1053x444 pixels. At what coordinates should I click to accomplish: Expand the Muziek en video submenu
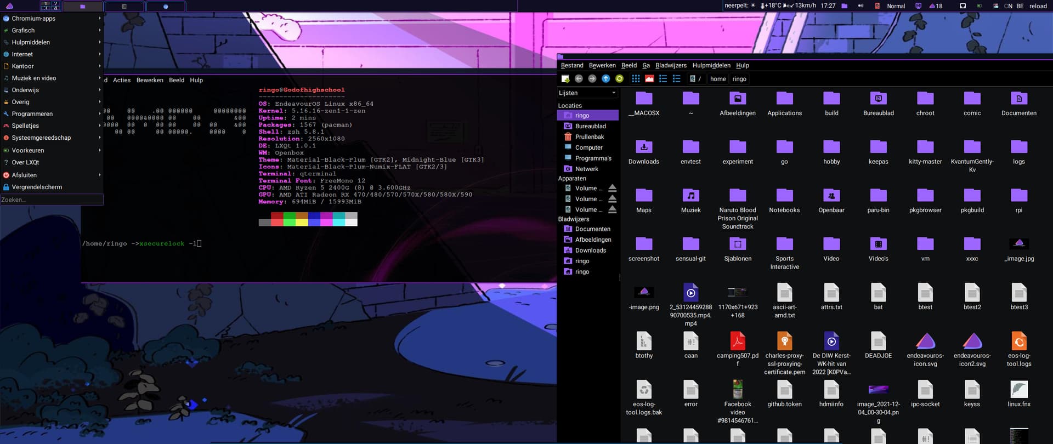(x=52, y=78)
